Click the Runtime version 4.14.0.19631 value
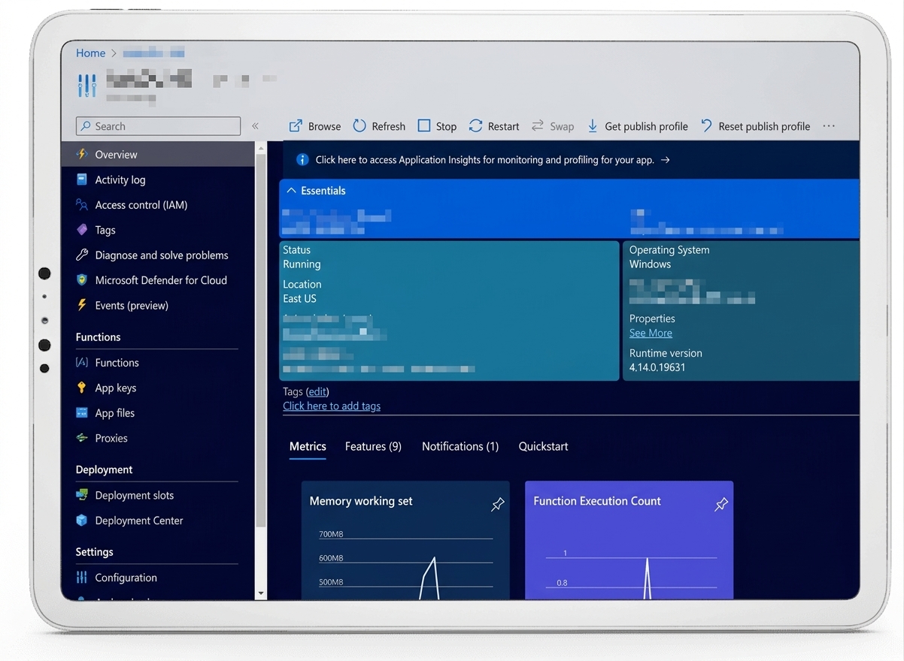This screenshot has height=661, width=904. [657, 367]
